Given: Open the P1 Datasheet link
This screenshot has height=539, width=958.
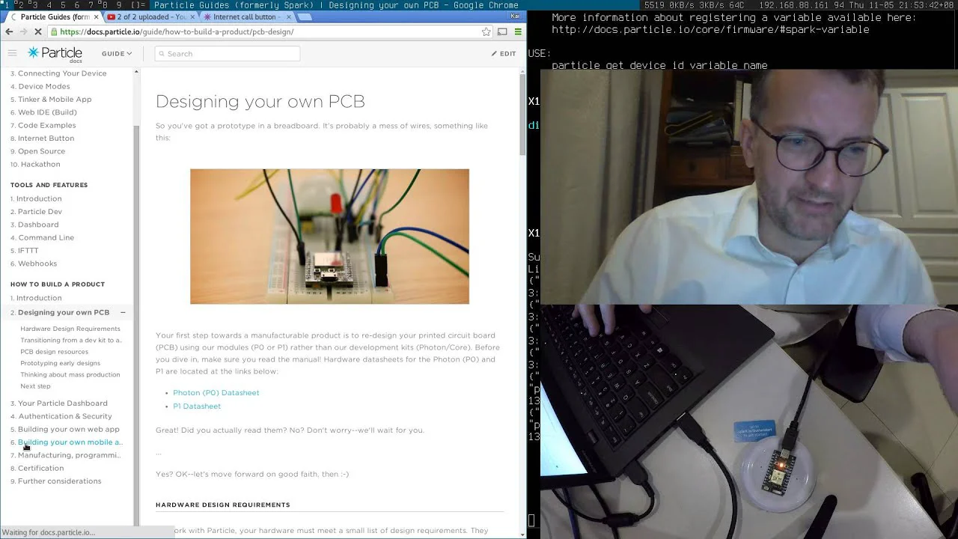Looking at the screenshot, I should pyautogui.click(x=197, y=406).
